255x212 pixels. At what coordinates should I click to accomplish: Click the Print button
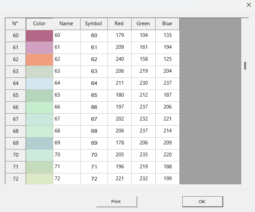pyautogui.click(x=117, y=202)
